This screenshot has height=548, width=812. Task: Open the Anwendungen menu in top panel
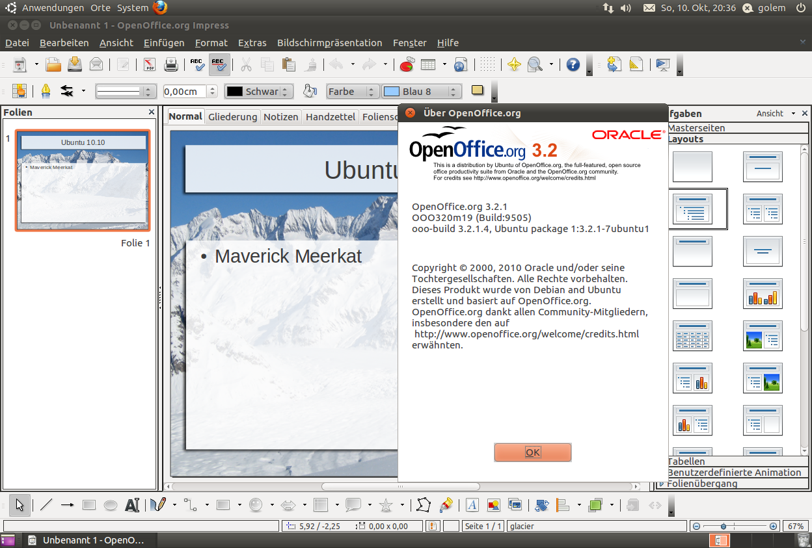(x=53, y=8)
